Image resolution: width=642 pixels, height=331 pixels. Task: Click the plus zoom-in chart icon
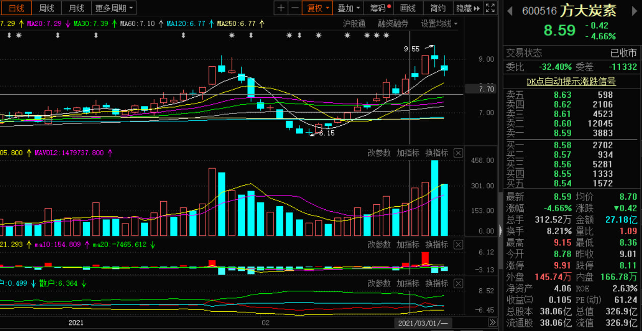point(281,8)
